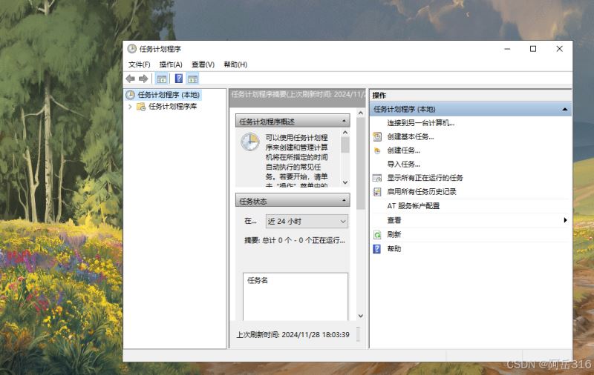Click the overview text scroll-up arrow

pyautogui.click(x=345, y=133)
